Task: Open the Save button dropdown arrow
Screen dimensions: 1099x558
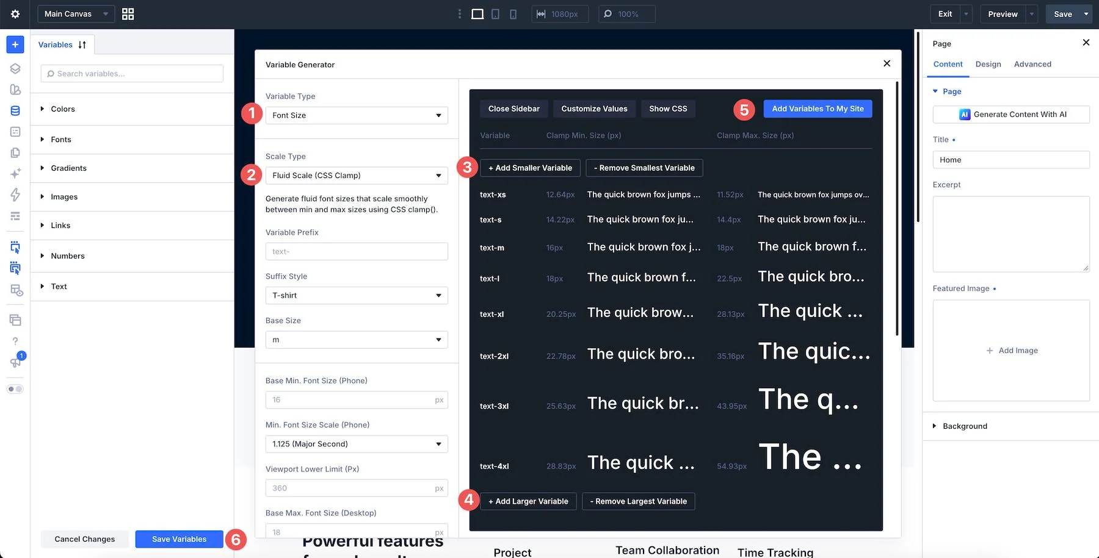Action: coord(1086,14)
